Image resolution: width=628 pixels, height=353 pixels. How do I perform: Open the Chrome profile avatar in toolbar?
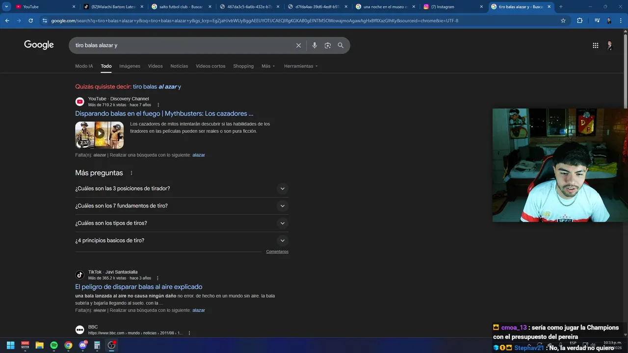pos(609,21)
